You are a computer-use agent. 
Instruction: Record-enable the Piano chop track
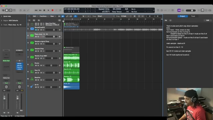[41, 37]
